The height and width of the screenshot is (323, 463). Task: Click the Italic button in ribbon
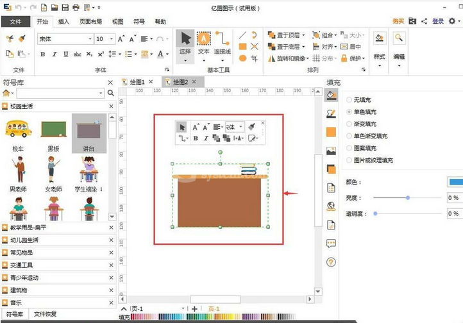55,54
